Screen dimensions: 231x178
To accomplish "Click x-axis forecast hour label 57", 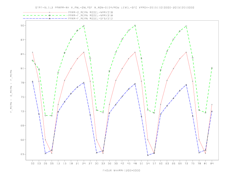I will pos(154,163).
